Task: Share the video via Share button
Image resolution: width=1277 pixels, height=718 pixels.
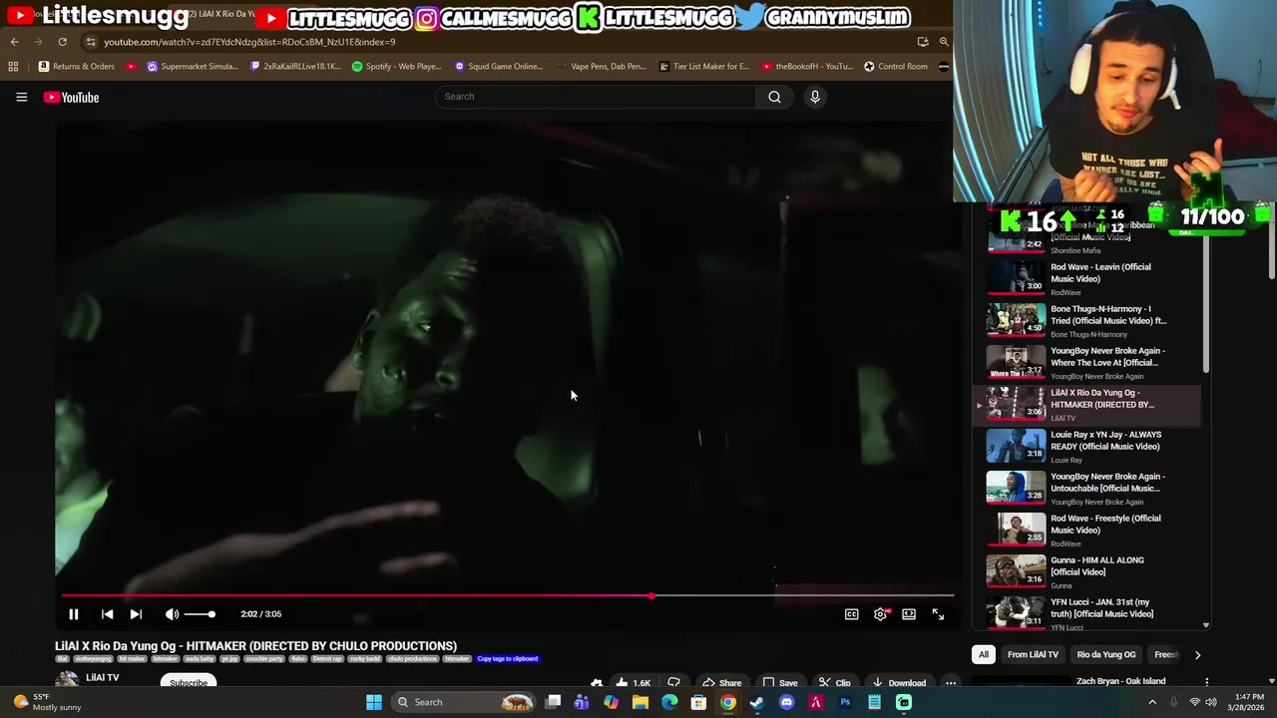Action: coord(721,683)
